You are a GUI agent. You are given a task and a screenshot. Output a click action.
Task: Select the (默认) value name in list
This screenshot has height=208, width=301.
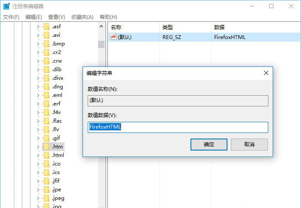(x=125, y=37)
